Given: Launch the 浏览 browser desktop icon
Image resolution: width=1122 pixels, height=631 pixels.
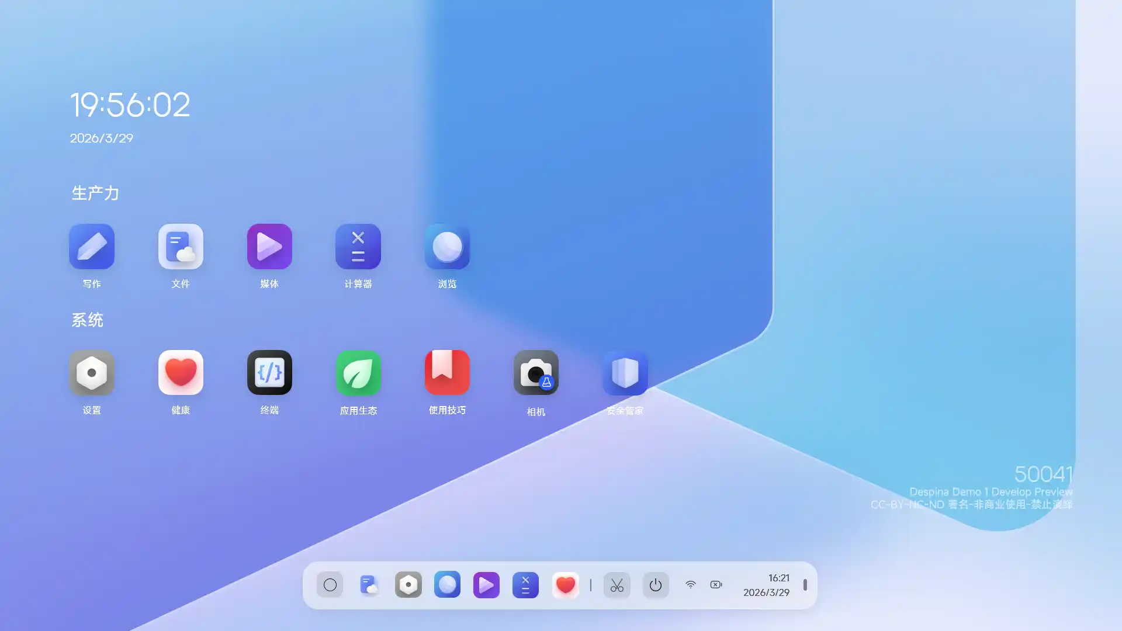Looking at the screenshot, I should (x=447, y=247).
